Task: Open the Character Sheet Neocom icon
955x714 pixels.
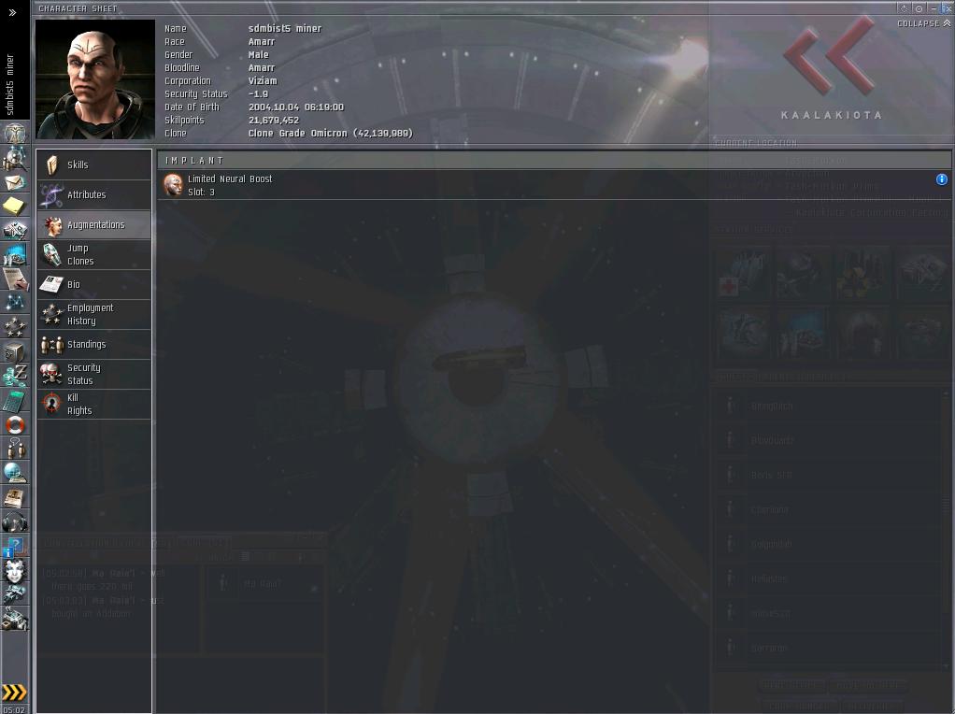Action: point(14,132)
